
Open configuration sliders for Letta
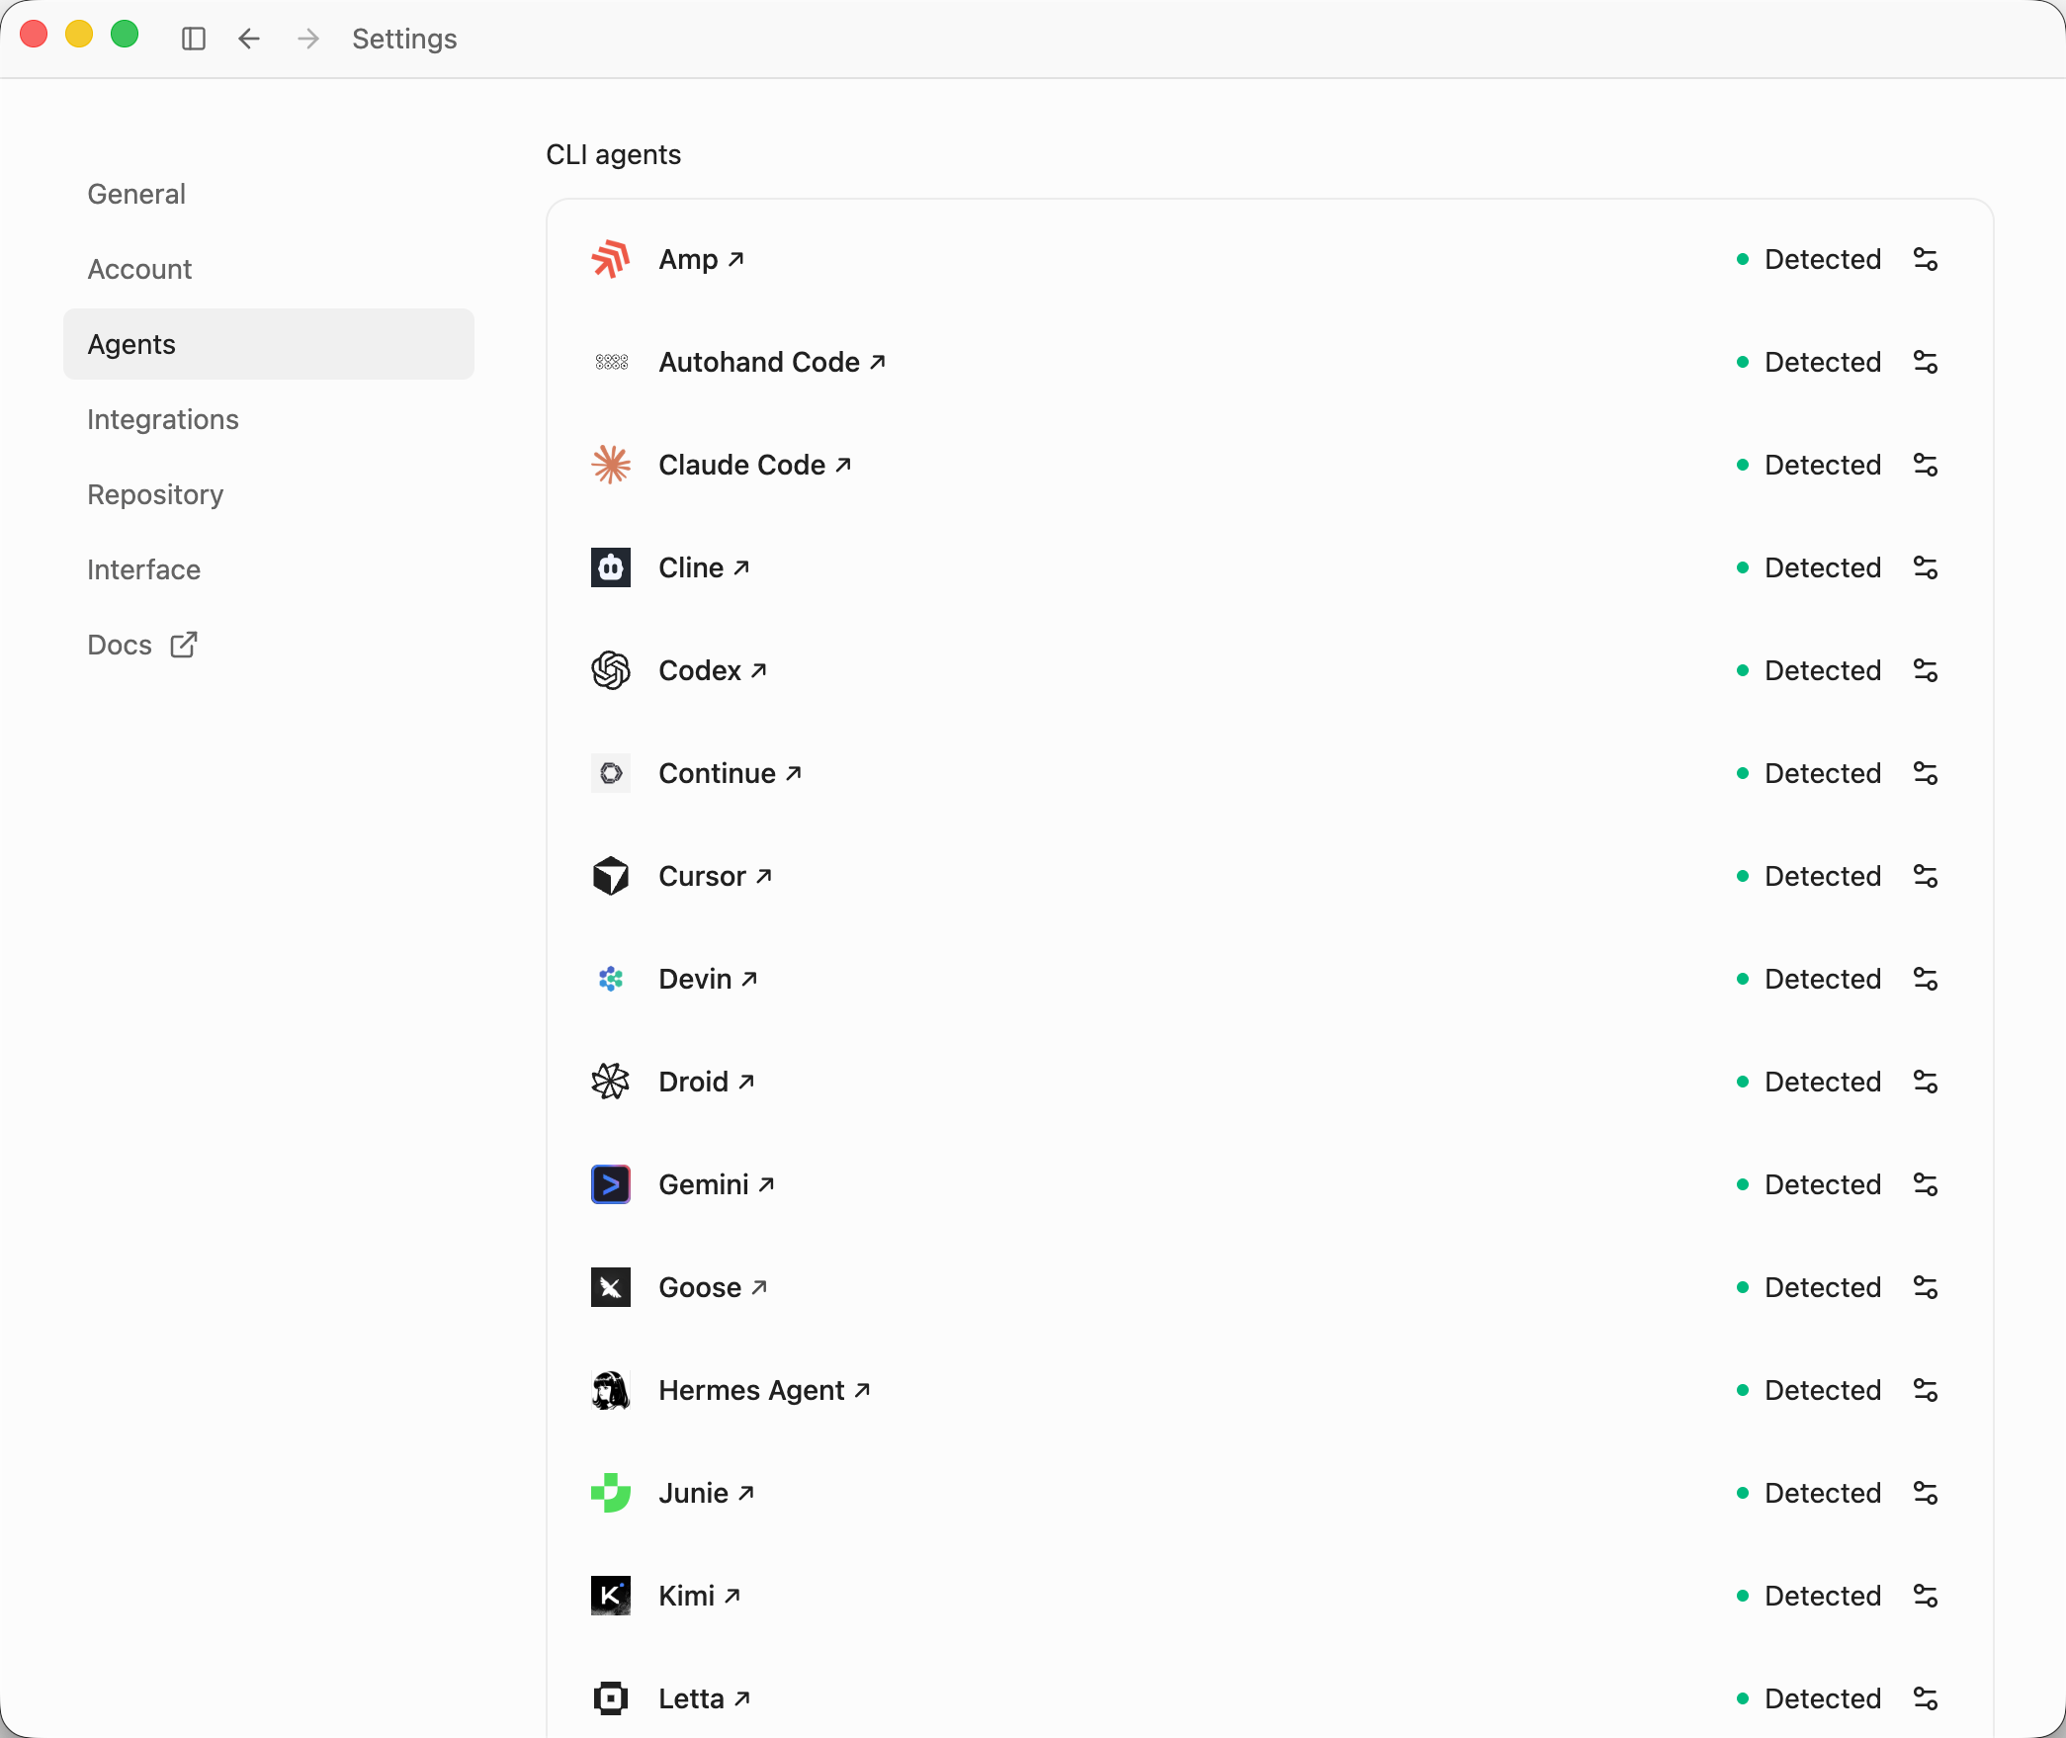point(1926,1698)
